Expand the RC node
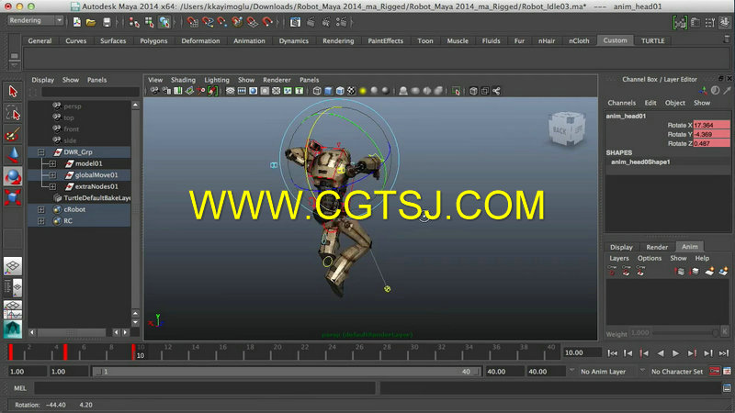Viewport: 735px width, 413px height. click(x=41, y=221)
